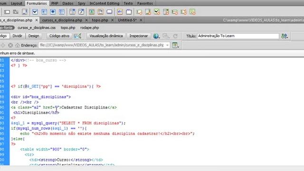Image resolution: width=304 pixels, height=171 pixels.
Task: Switch to the Untitled-5* document tab
Action: tap(127, 20)
